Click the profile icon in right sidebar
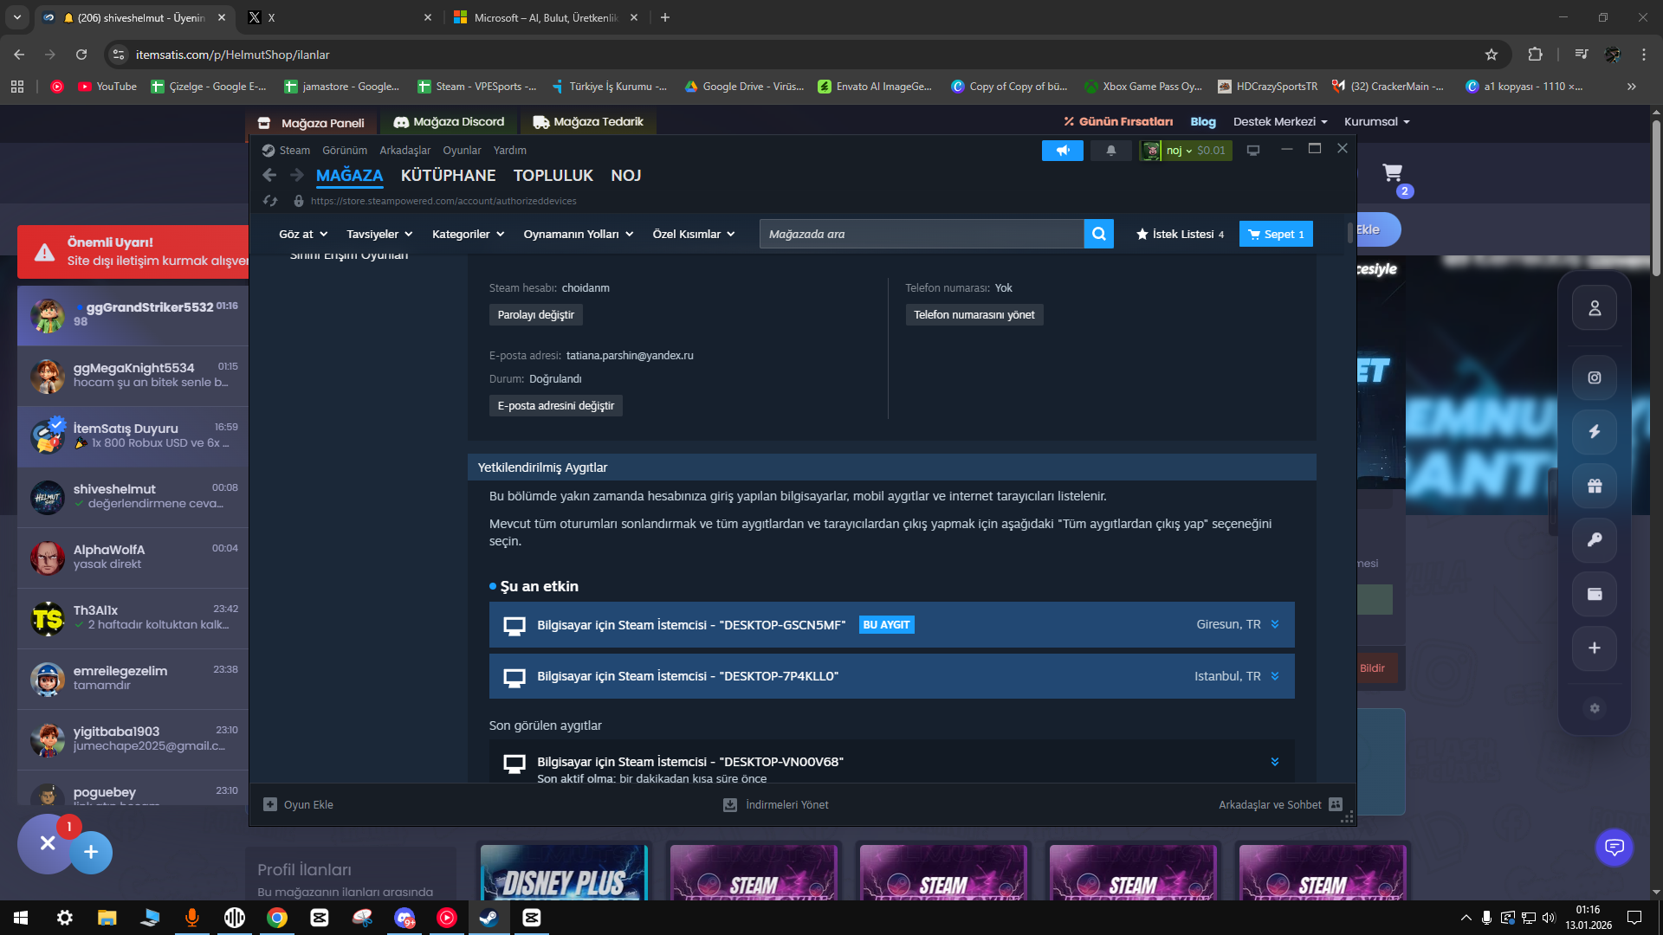This screenshot has width=1663, height=935. point(1595,308)
